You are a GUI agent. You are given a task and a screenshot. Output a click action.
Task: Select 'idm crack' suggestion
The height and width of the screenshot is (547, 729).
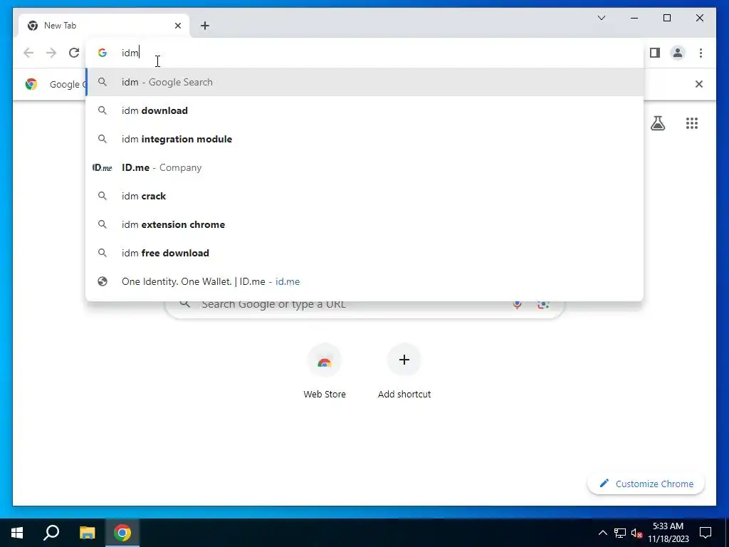click(365, 197)
